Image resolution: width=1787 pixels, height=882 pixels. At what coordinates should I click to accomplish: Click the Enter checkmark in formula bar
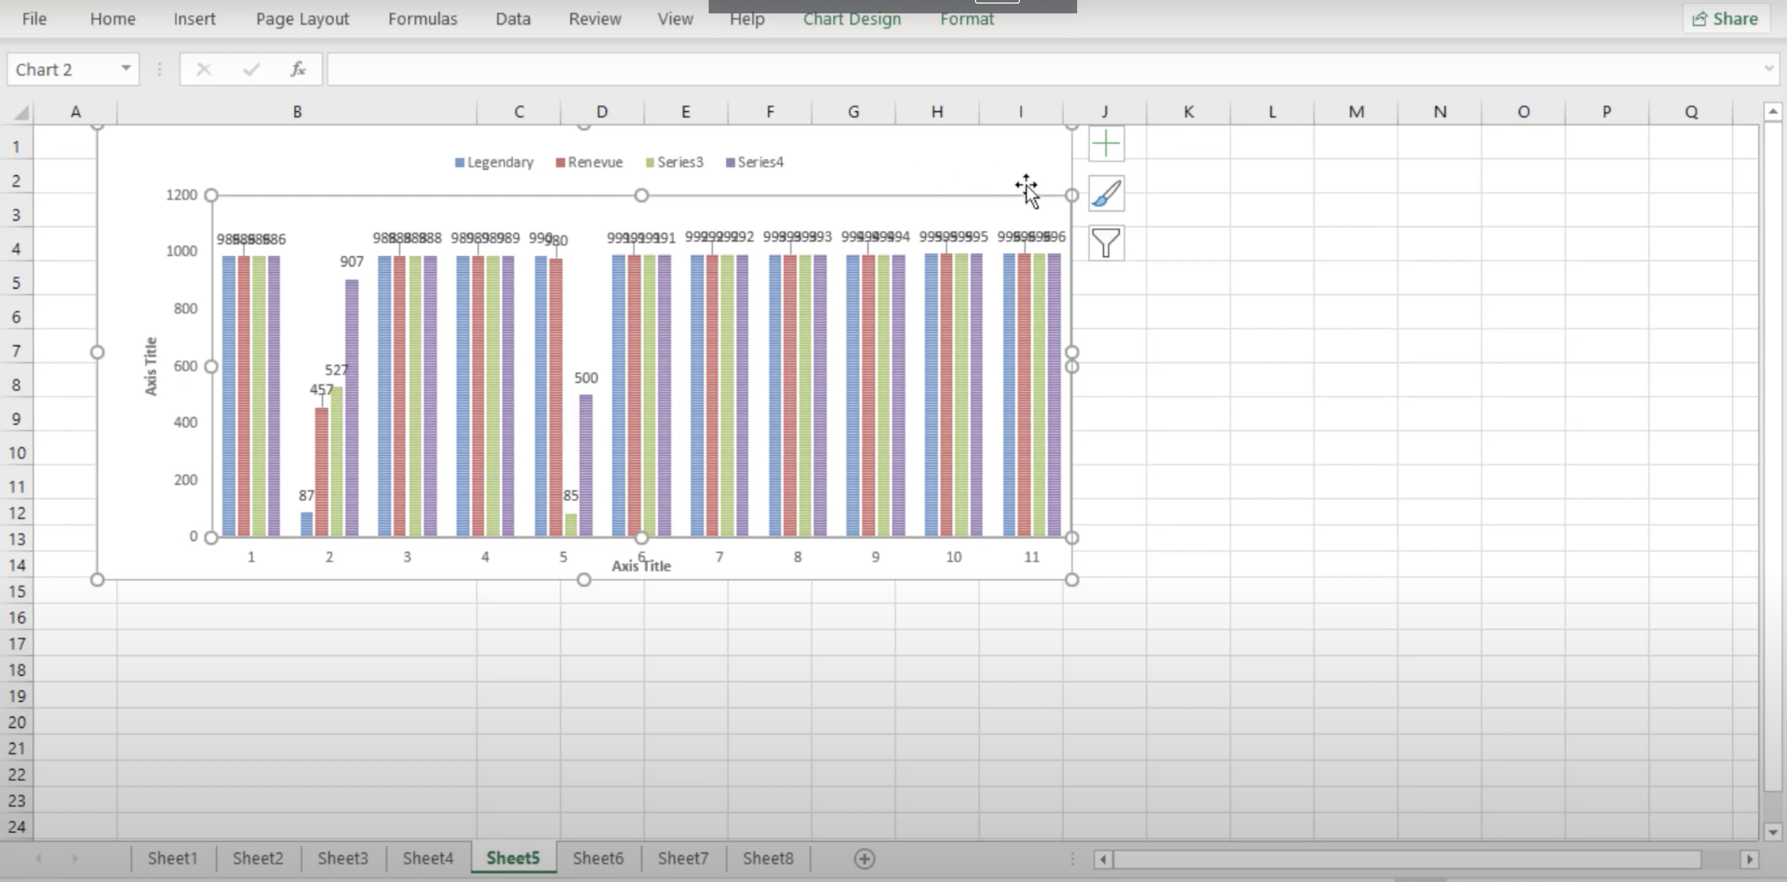(251, 69)
